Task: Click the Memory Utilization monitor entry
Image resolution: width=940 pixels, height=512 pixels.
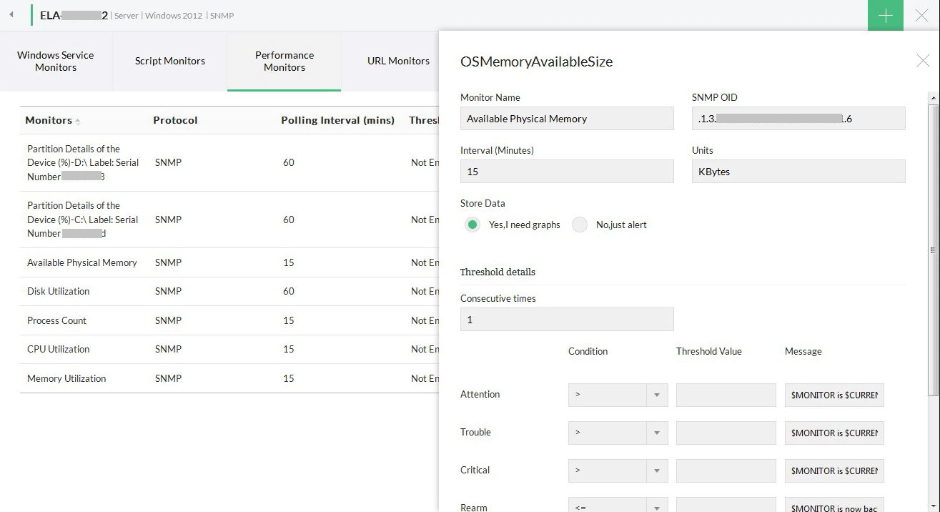Action: (x=66, y=379)
